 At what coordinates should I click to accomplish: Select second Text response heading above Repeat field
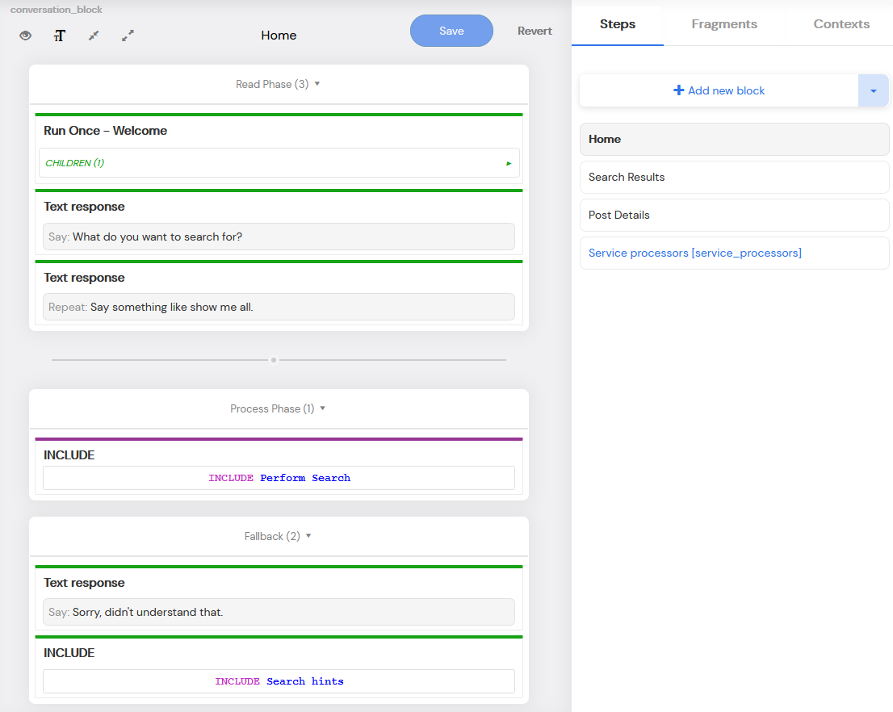[84, 278]
